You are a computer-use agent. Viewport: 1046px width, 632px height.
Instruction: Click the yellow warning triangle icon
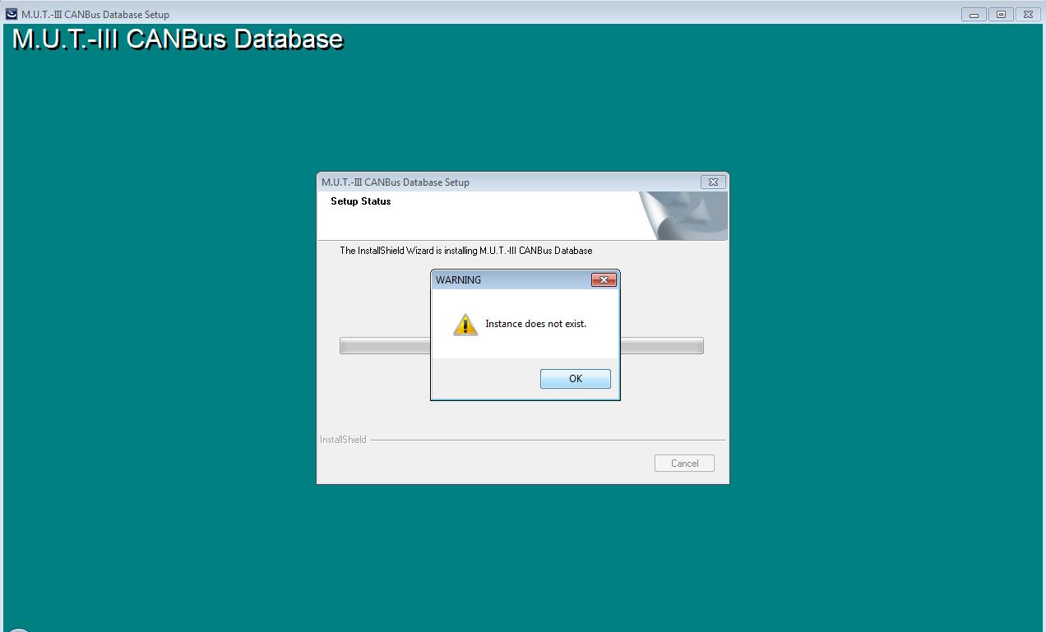(x=465, y=325)
